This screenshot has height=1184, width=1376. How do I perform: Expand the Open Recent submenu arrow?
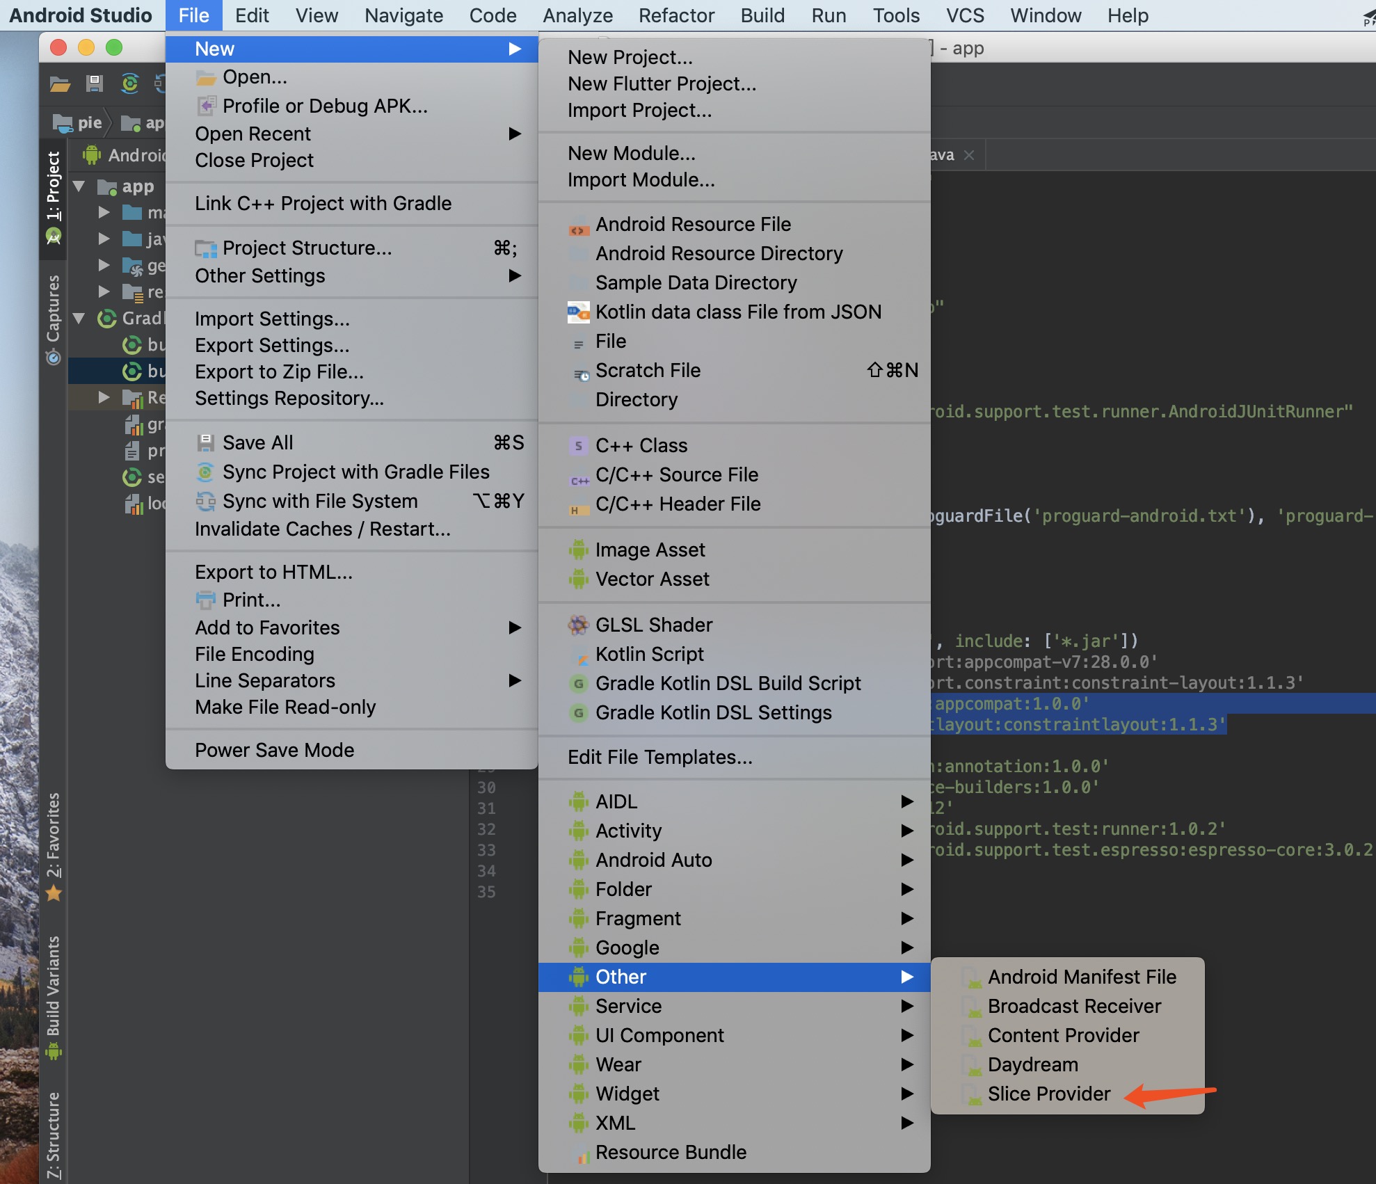(514, 134)
